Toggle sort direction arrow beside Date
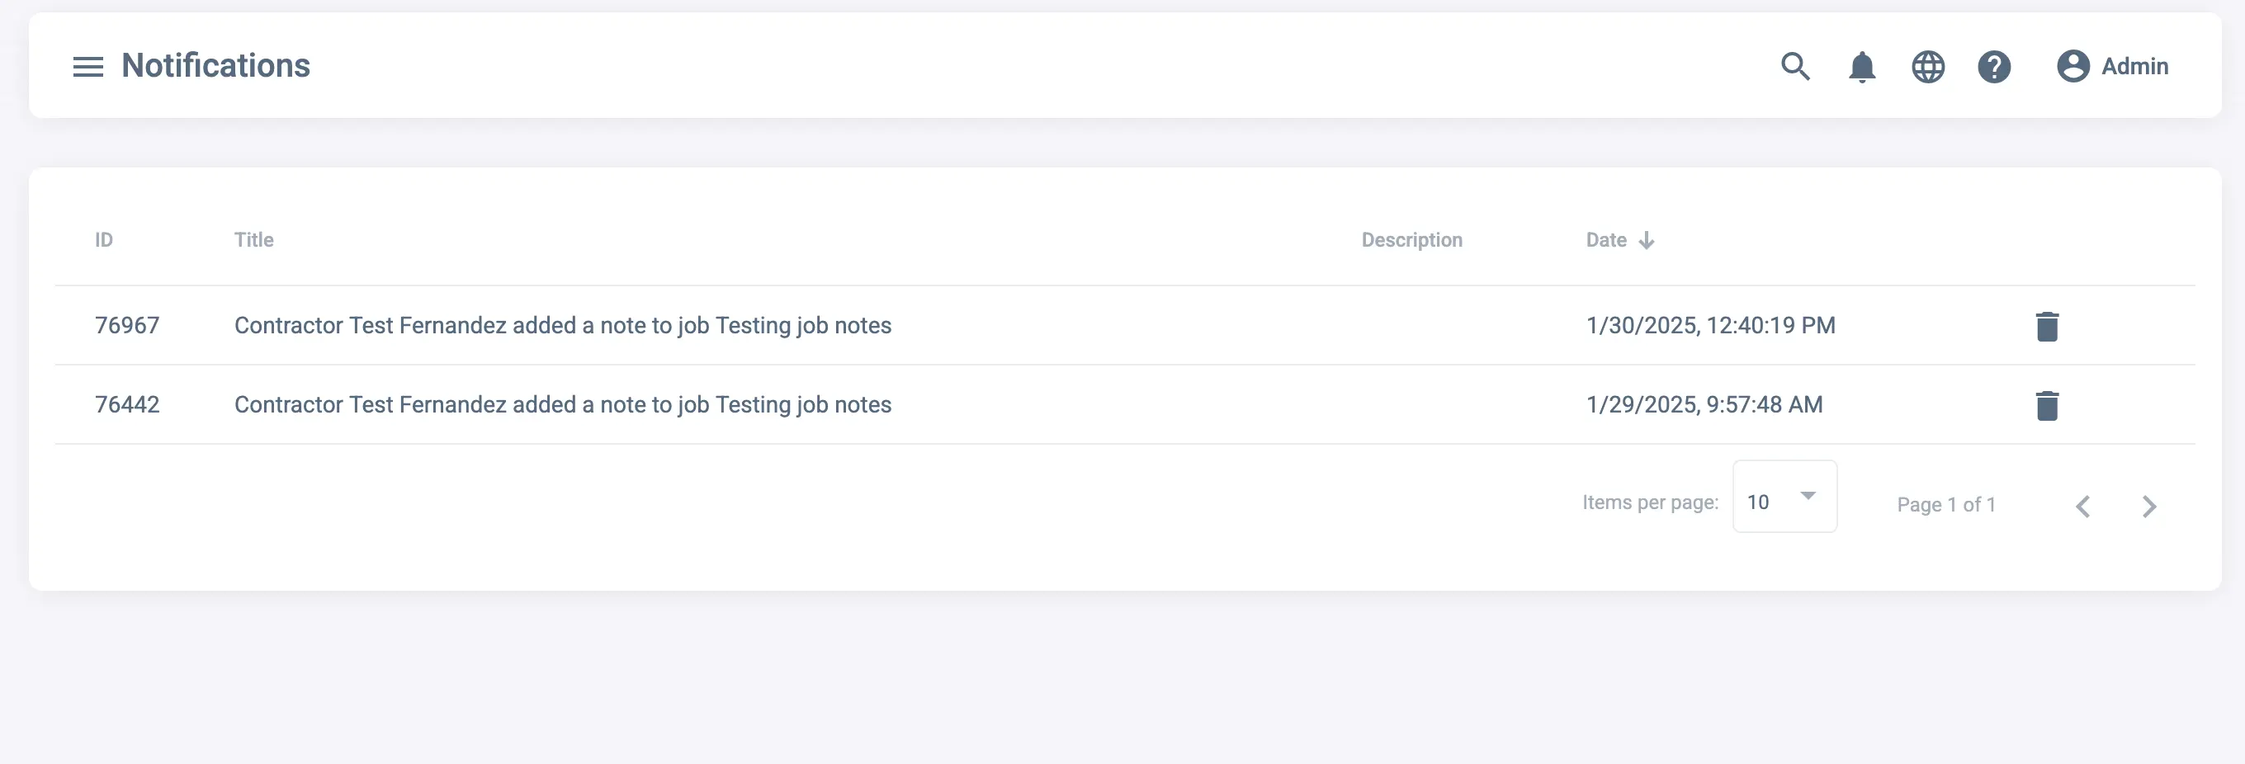The height and width of the screenshot is (764, 2245). coord(1647,240)
